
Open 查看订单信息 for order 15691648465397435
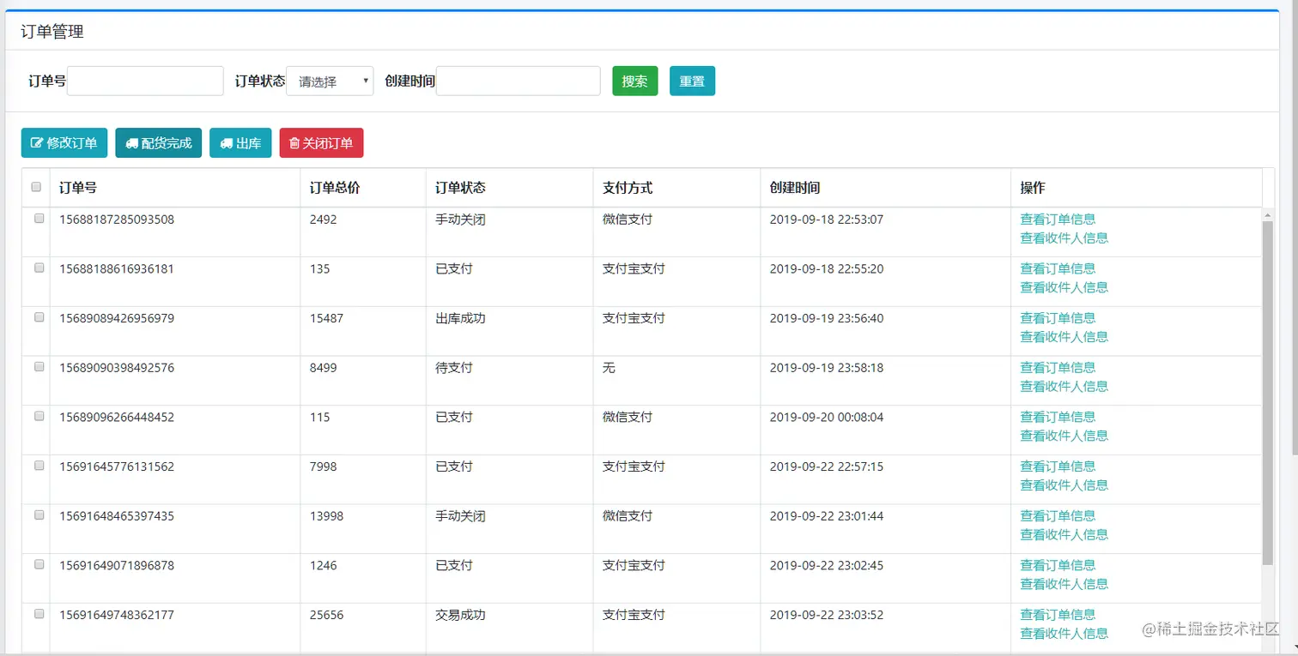(1058, 515)
